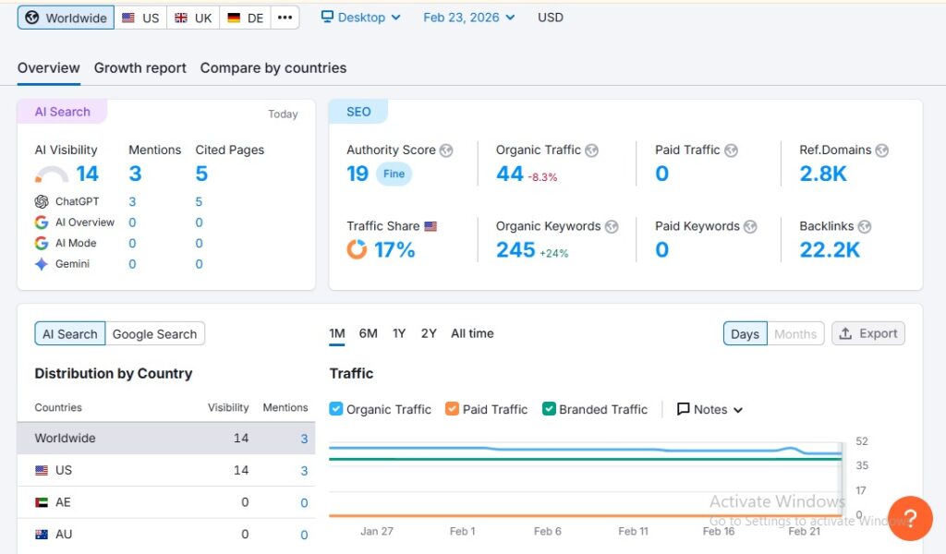The height and width of the screenshot is (554, 946).
Task: Open the Notes dropdown
Action: (709, 409)
